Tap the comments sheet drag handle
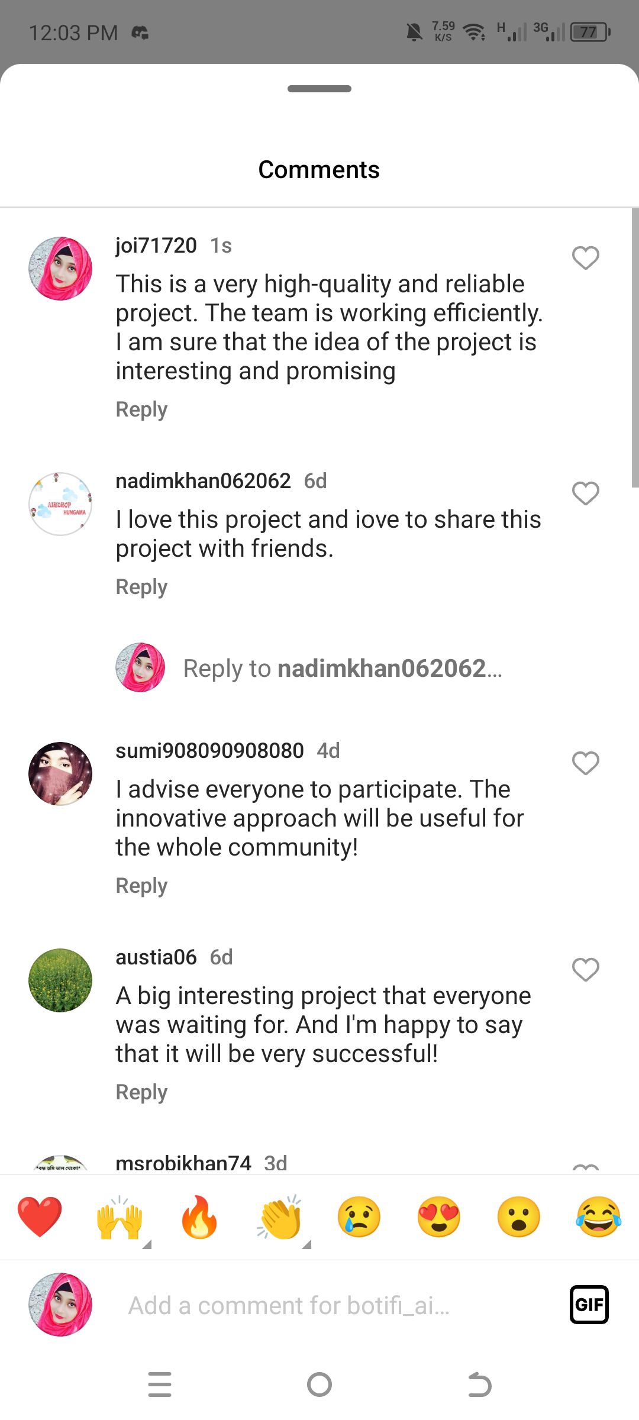 (319, 89)
